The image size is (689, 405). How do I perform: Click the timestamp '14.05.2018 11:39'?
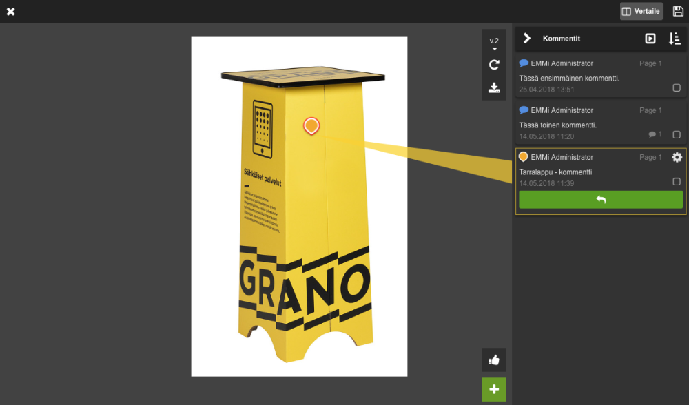pyautogui.click(x=546, y=183)
